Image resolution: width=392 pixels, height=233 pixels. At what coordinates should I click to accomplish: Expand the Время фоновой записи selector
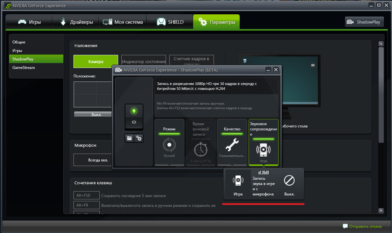coord(200,142)
